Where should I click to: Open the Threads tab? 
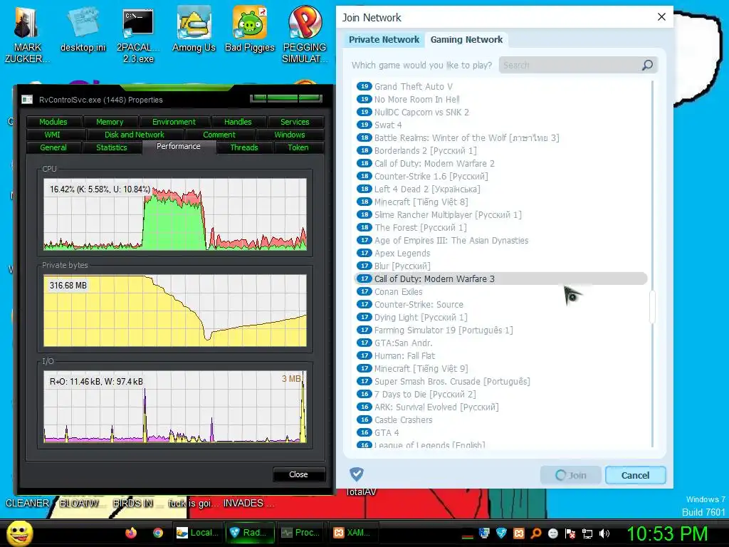pos(243,147)
